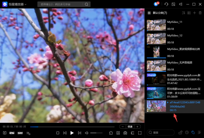Toggle the playlist panel icon
Viewport: 204px width, 138px height.
click(x=133, y=133)
